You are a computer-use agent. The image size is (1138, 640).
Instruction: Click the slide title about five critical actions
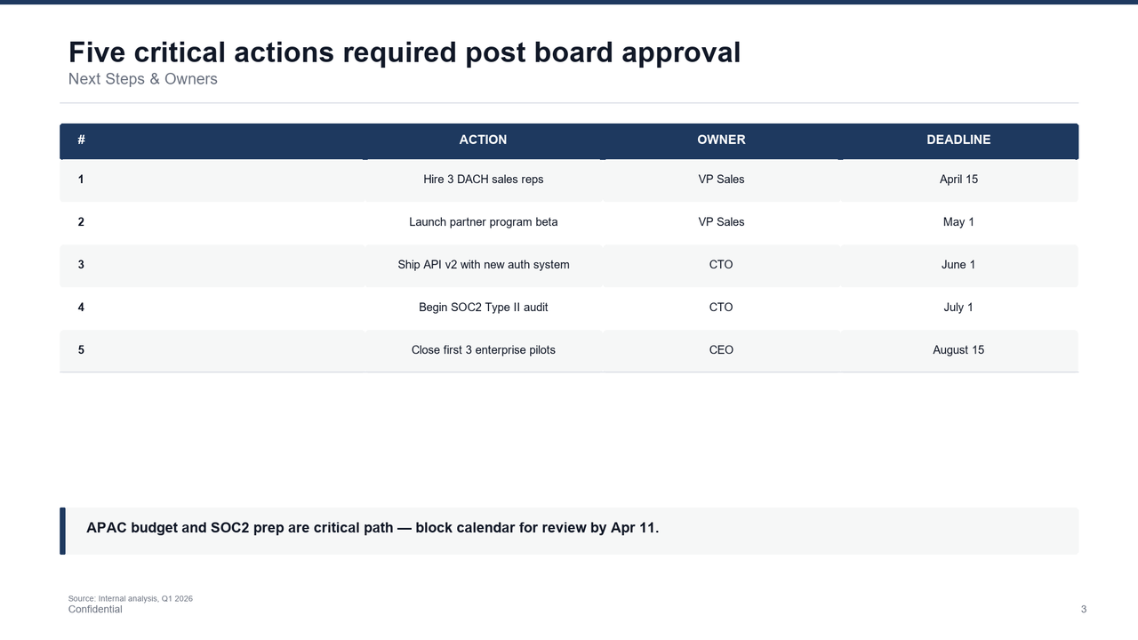pyautogui.click(x=405, y=52)
